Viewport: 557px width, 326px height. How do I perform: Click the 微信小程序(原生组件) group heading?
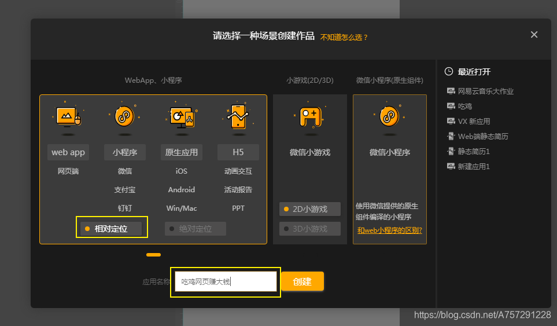click(390, 80)
